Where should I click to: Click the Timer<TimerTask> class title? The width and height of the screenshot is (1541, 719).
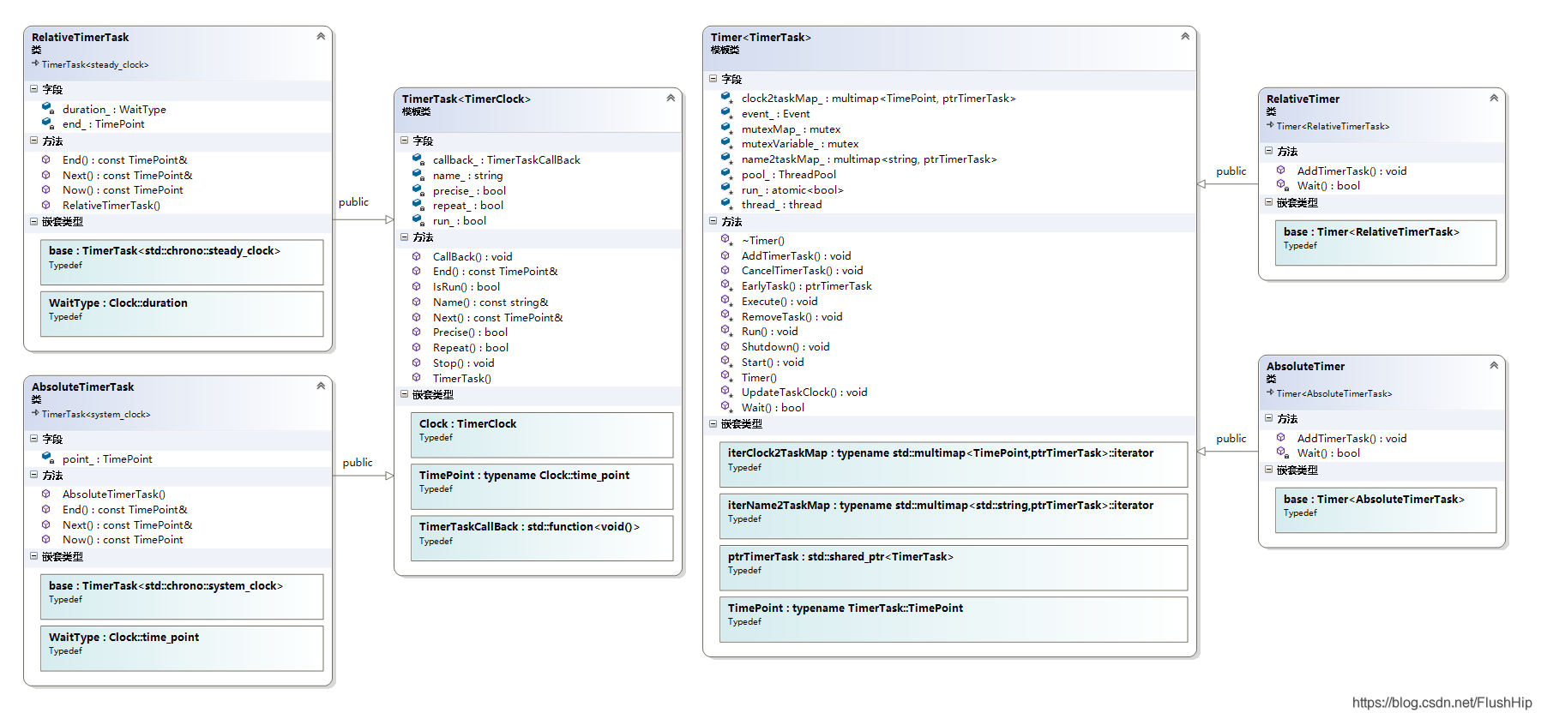click(761, 37)
